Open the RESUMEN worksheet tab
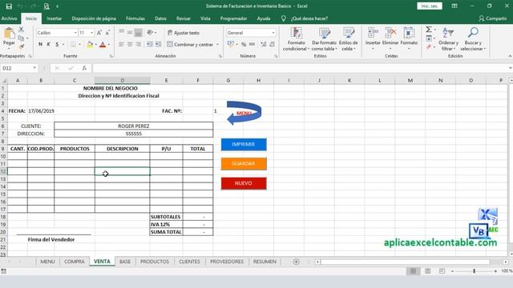513x288 pixels. pyautogui.click(x=265, y=262)
